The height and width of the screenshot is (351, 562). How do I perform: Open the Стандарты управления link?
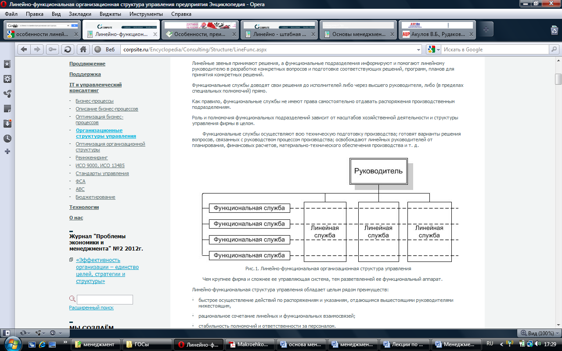[102, 173]
